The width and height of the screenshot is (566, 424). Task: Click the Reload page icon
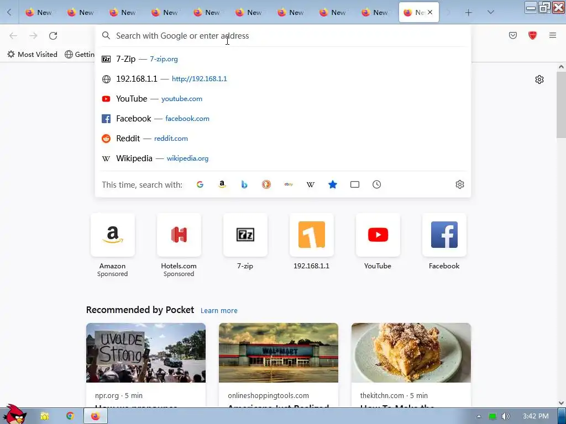(53, 36)
